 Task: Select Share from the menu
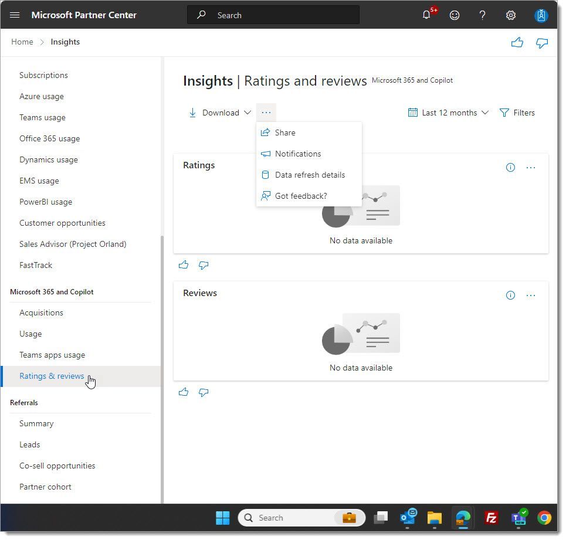click(x=309, y=133)
